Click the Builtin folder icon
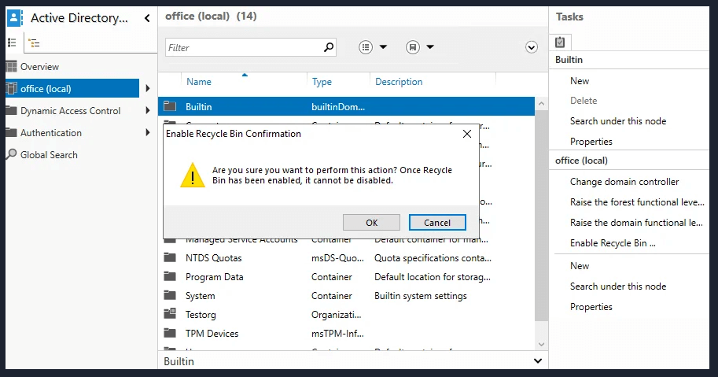The height and width of the screenshot is (377, 718). tap(170, 106)
